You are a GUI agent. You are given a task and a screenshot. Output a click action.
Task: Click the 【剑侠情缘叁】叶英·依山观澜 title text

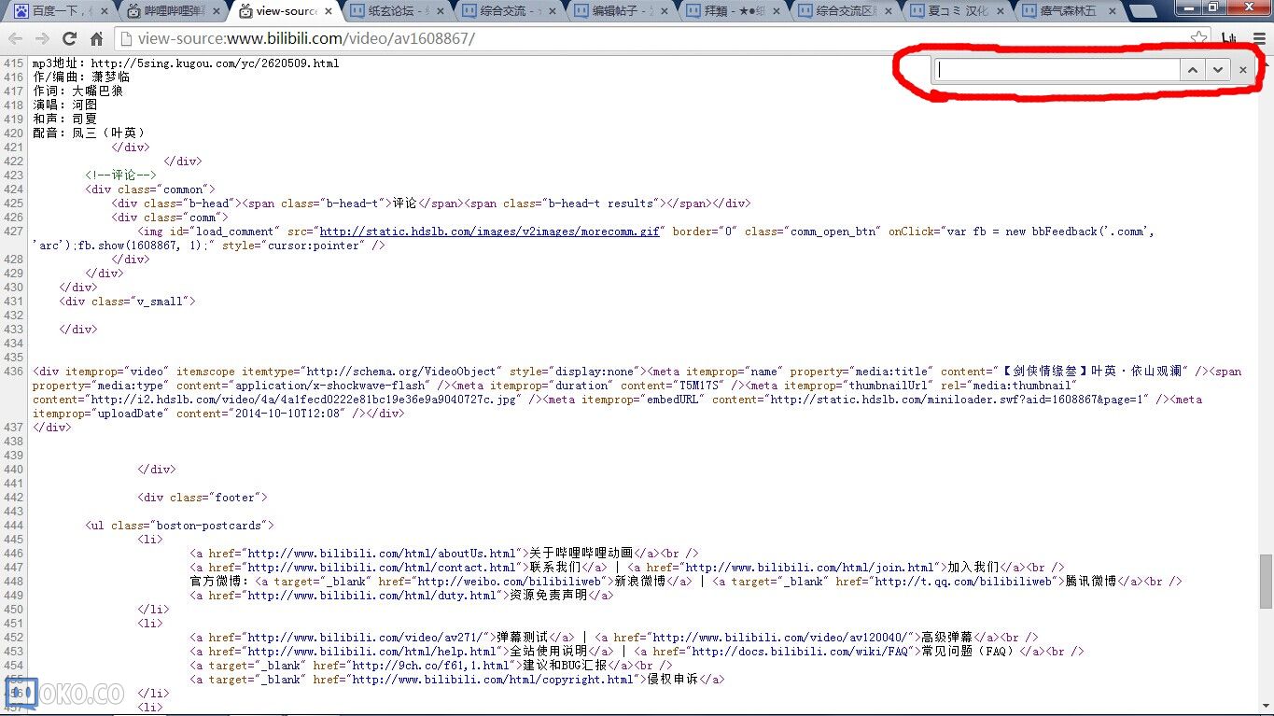point(1094,372)
